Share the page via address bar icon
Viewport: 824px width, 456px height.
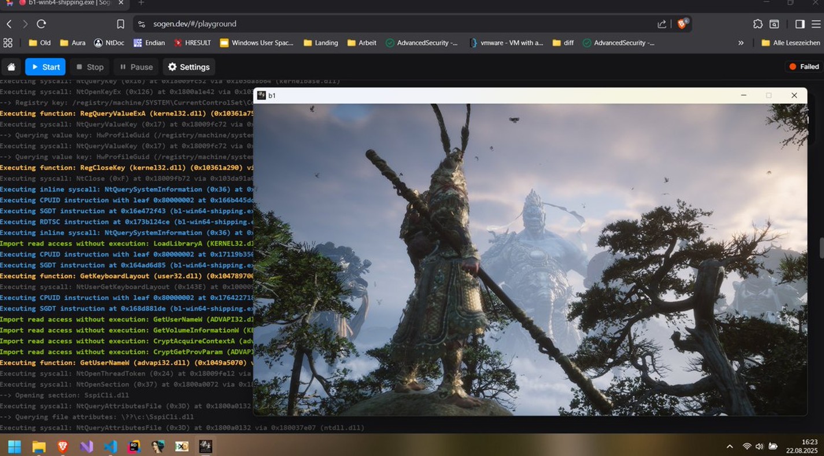(x=662, y=24)
